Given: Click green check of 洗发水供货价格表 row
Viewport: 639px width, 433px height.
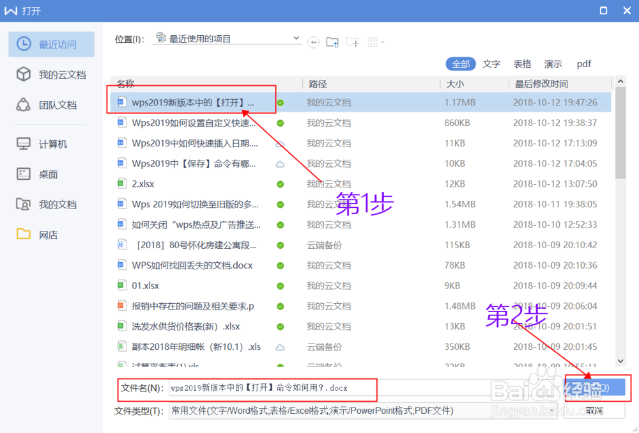Looking at the screenshot, I should click(x=281, y=327).
